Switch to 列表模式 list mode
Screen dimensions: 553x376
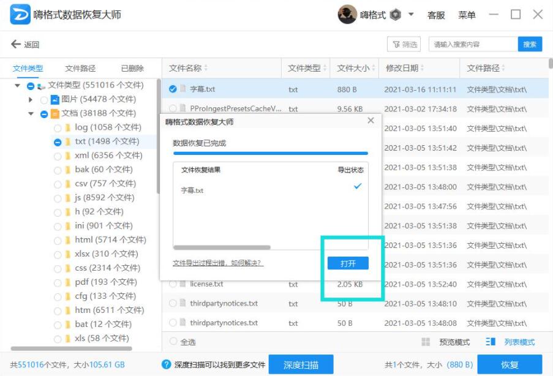click(510, 342)
